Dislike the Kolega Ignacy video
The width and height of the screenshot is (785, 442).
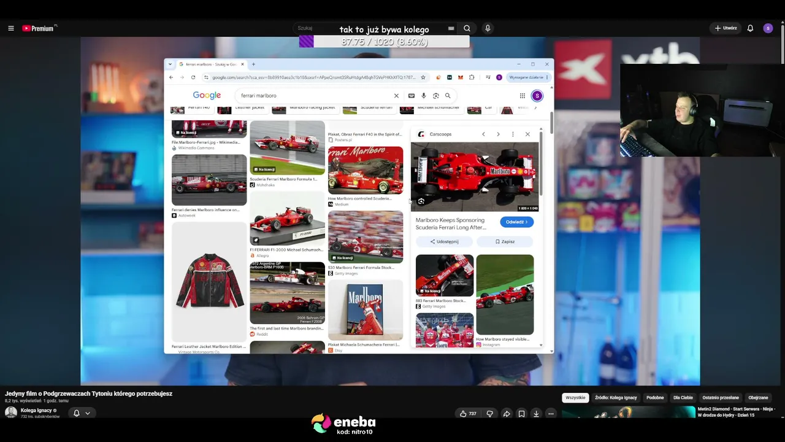(x=489, y=414)
